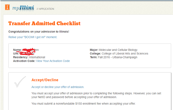Click the NetID and password instruction paragraph
This screenshot has width=173, height=110.
tap(96, 95)
